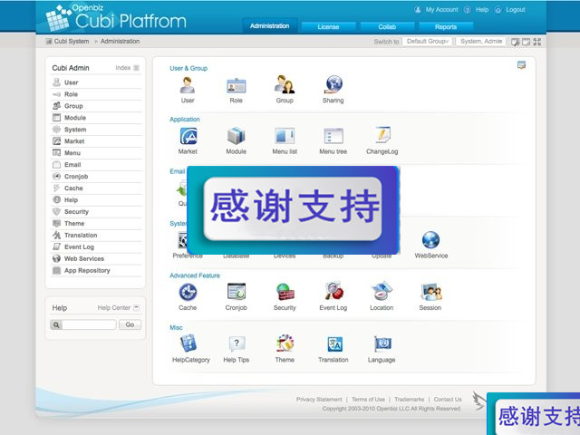Open the WebService globe icon
Image resolution: width=580 pixels, height=435 pixels.
coord(431,240)
